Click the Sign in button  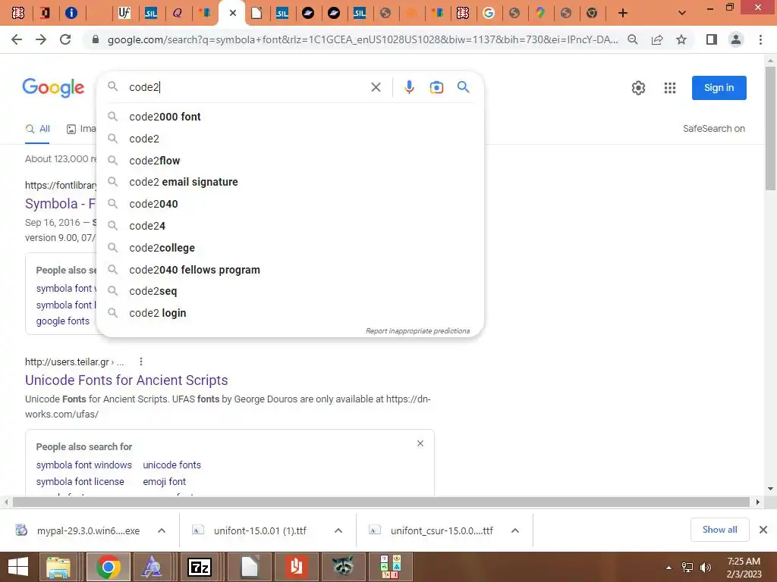click(x=719, y=88)
